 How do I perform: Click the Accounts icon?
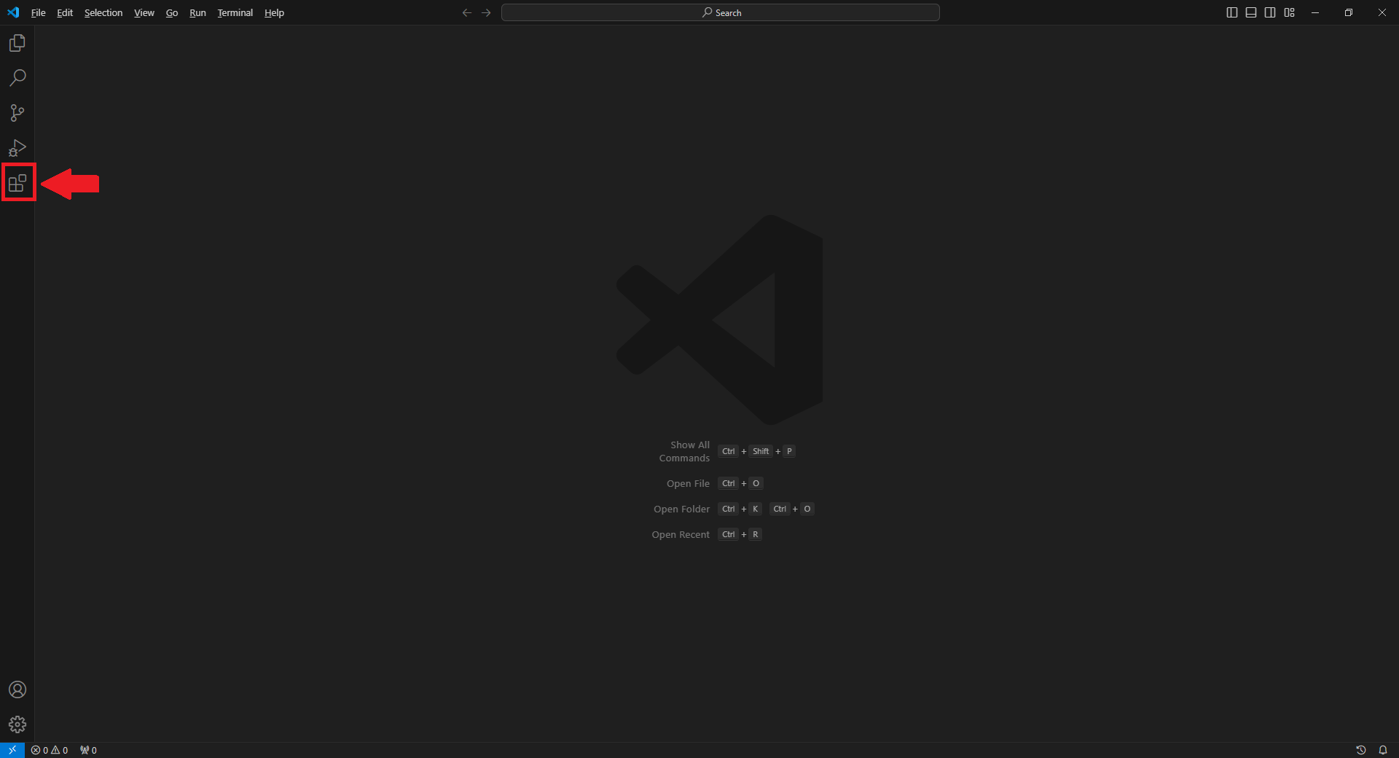(17, 689)
